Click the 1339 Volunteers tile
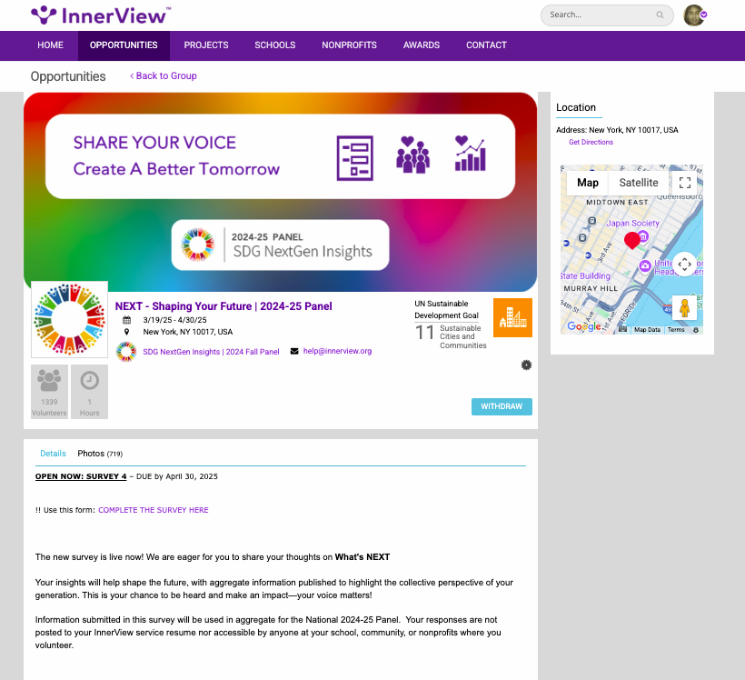Screen dimensions: 745x680 (x=49, y=392)
